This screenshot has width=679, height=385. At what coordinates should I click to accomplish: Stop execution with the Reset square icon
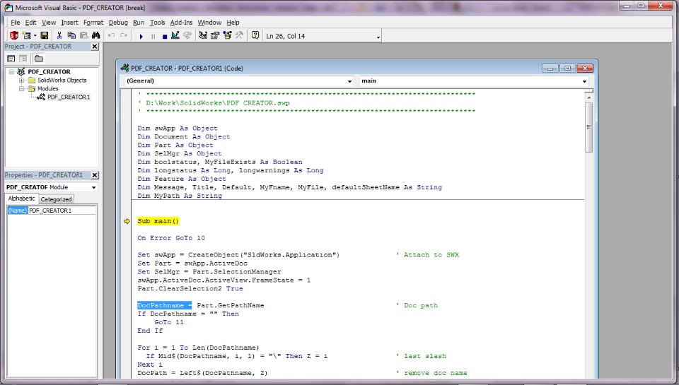pyautogui.click(x=165, y=36)
